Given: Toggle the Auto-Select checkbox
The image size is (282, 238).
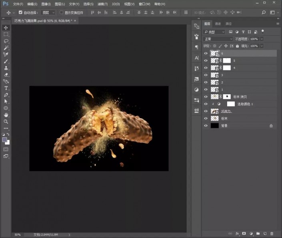Looking at the screenshot, I should (20, 12).
